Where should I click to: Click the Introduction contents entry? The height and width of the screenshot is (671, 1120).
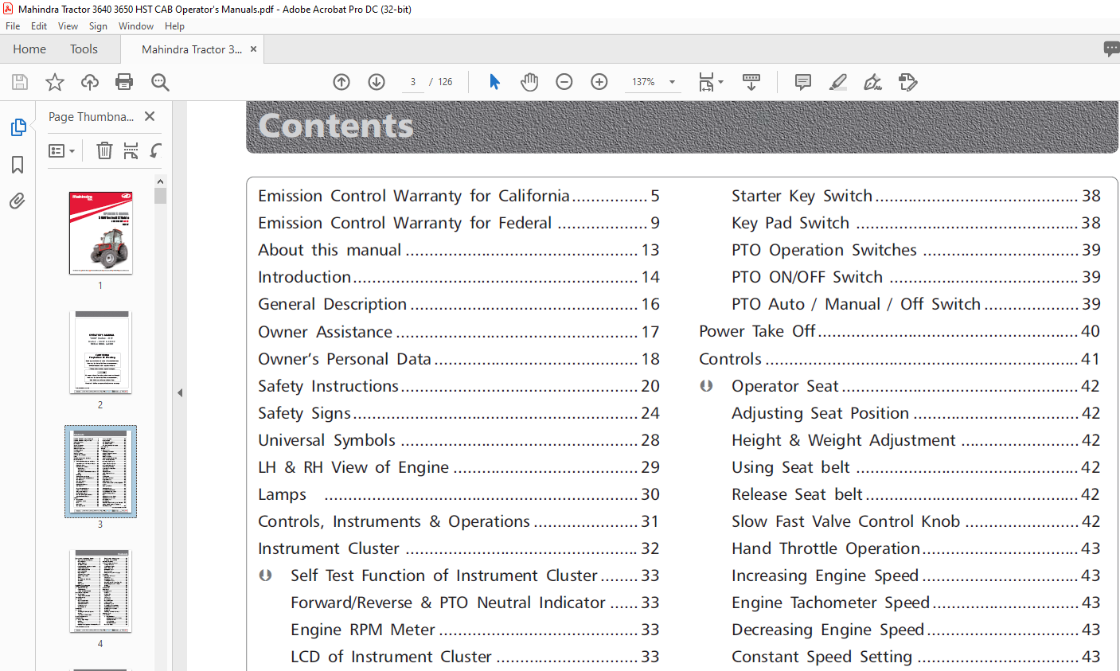[459, 277]
